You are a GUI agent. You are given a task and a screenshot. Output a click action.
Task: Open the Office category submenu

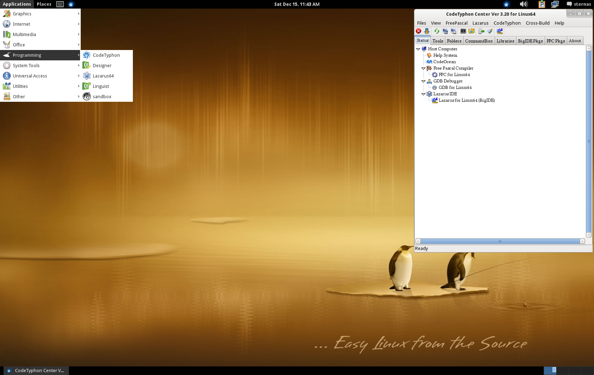pyautogui.click(x=40, y=45)
